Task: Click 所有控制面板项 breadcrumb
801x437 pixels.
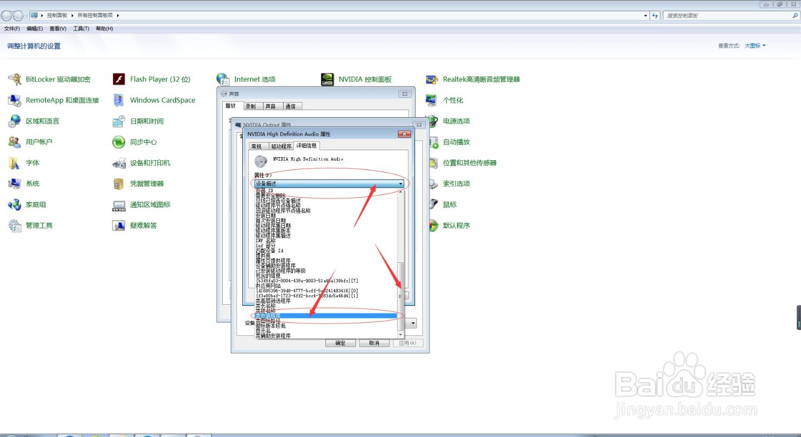Action: click(95, 16)
